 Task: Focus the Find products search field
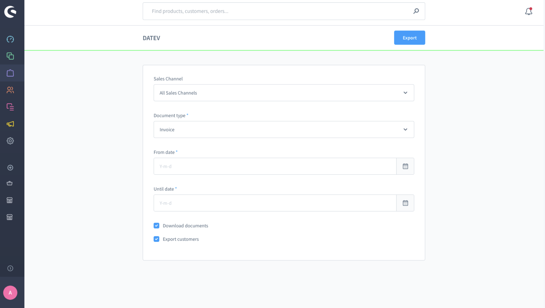point(278,11)
